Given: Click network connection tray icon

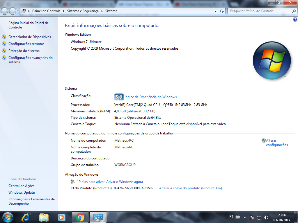Looking at the screenshot, I should point(259,217).
